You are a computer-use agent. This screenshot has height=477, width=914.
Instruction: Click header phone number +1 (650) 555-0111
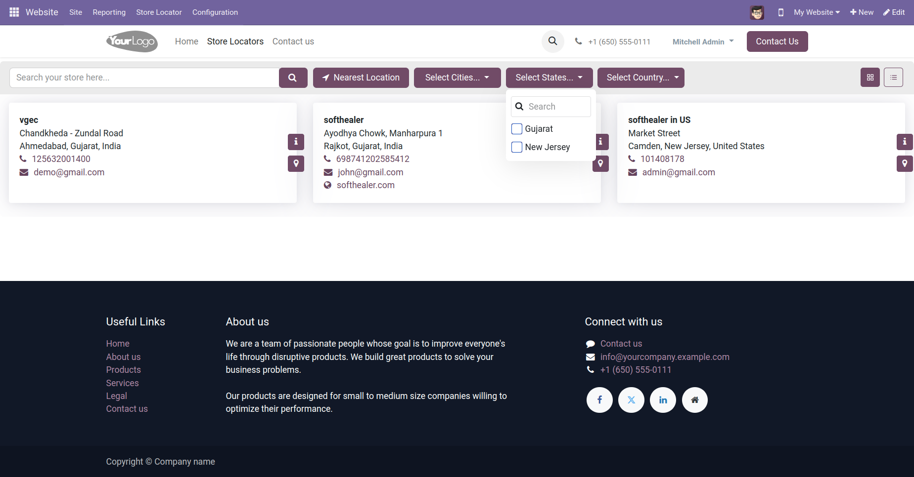tap(619, 42)
